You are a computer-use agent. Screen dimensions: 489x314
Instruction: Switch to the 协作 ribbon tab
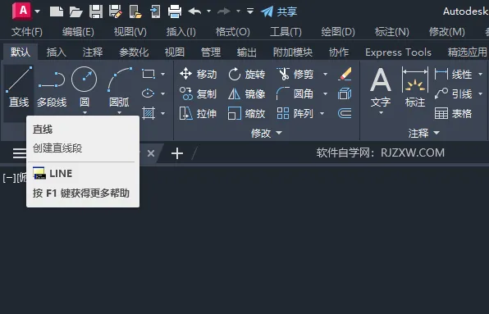tap(339, 52)
